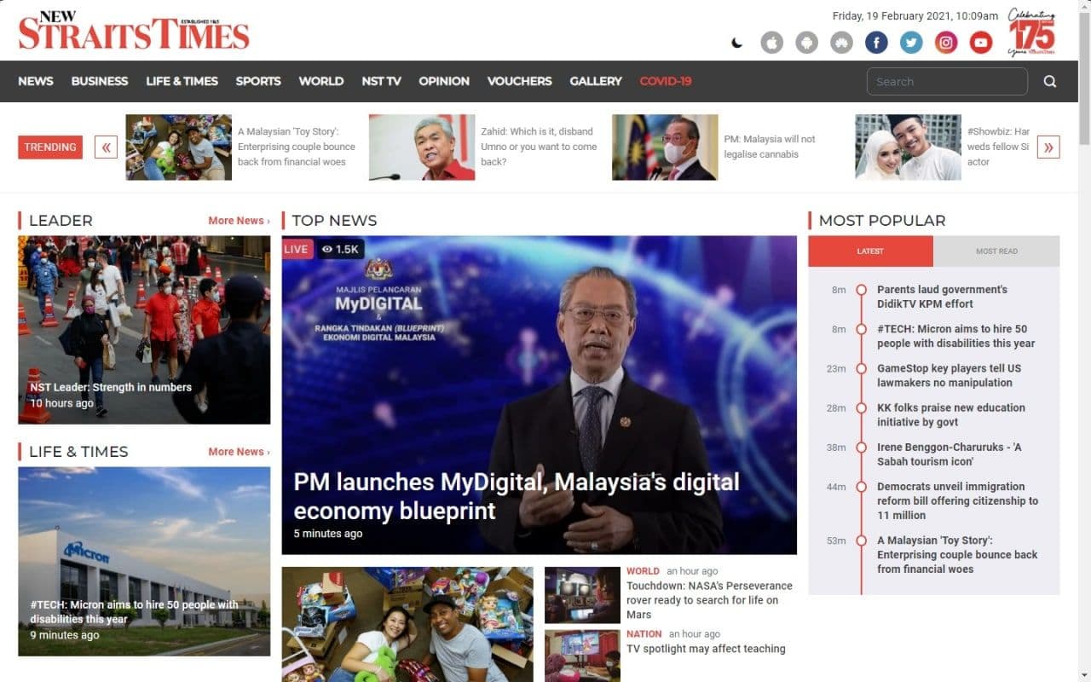Click the New Straits Times logo
This screenshot has width=1091, height=682.
pos(134,31)
